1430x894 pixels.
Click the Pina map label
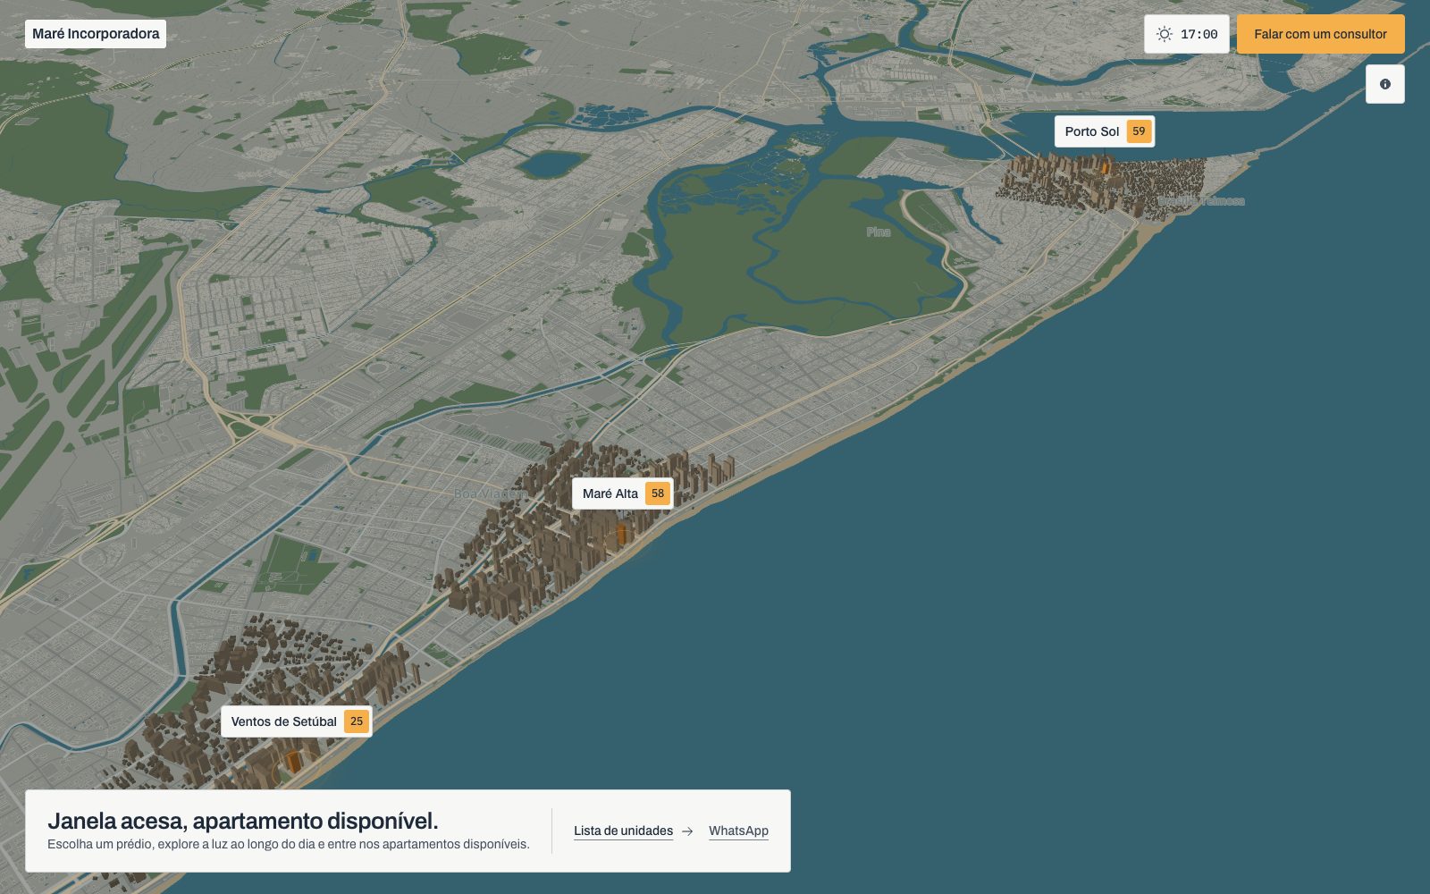click(879, 232)
